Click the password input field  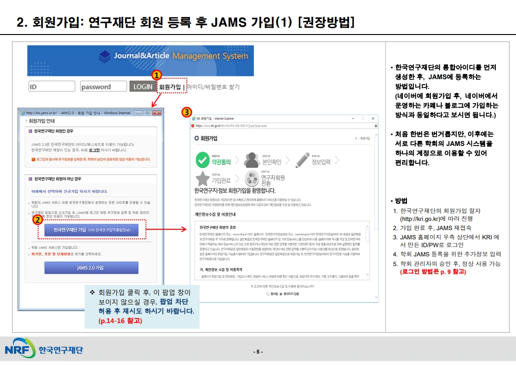click(103, 87)
